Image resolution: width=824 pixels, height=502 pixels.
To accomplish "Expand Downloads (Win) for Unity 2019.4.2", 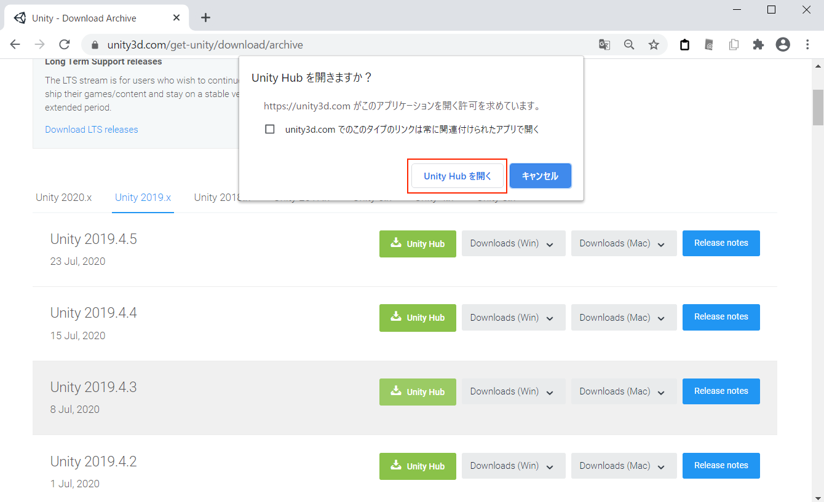I will coord(513,466).
